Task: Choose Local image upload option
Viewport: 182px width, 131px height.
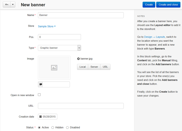Action: 83,67
